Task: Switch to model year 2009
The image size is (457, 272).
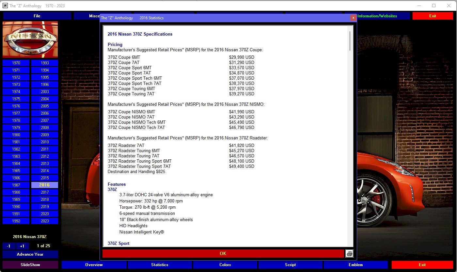Action: coord(45,135)
